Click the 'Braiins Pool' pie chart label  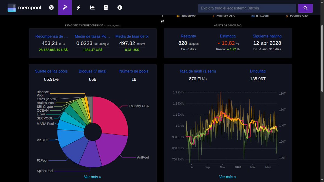(x=46, y=103)
